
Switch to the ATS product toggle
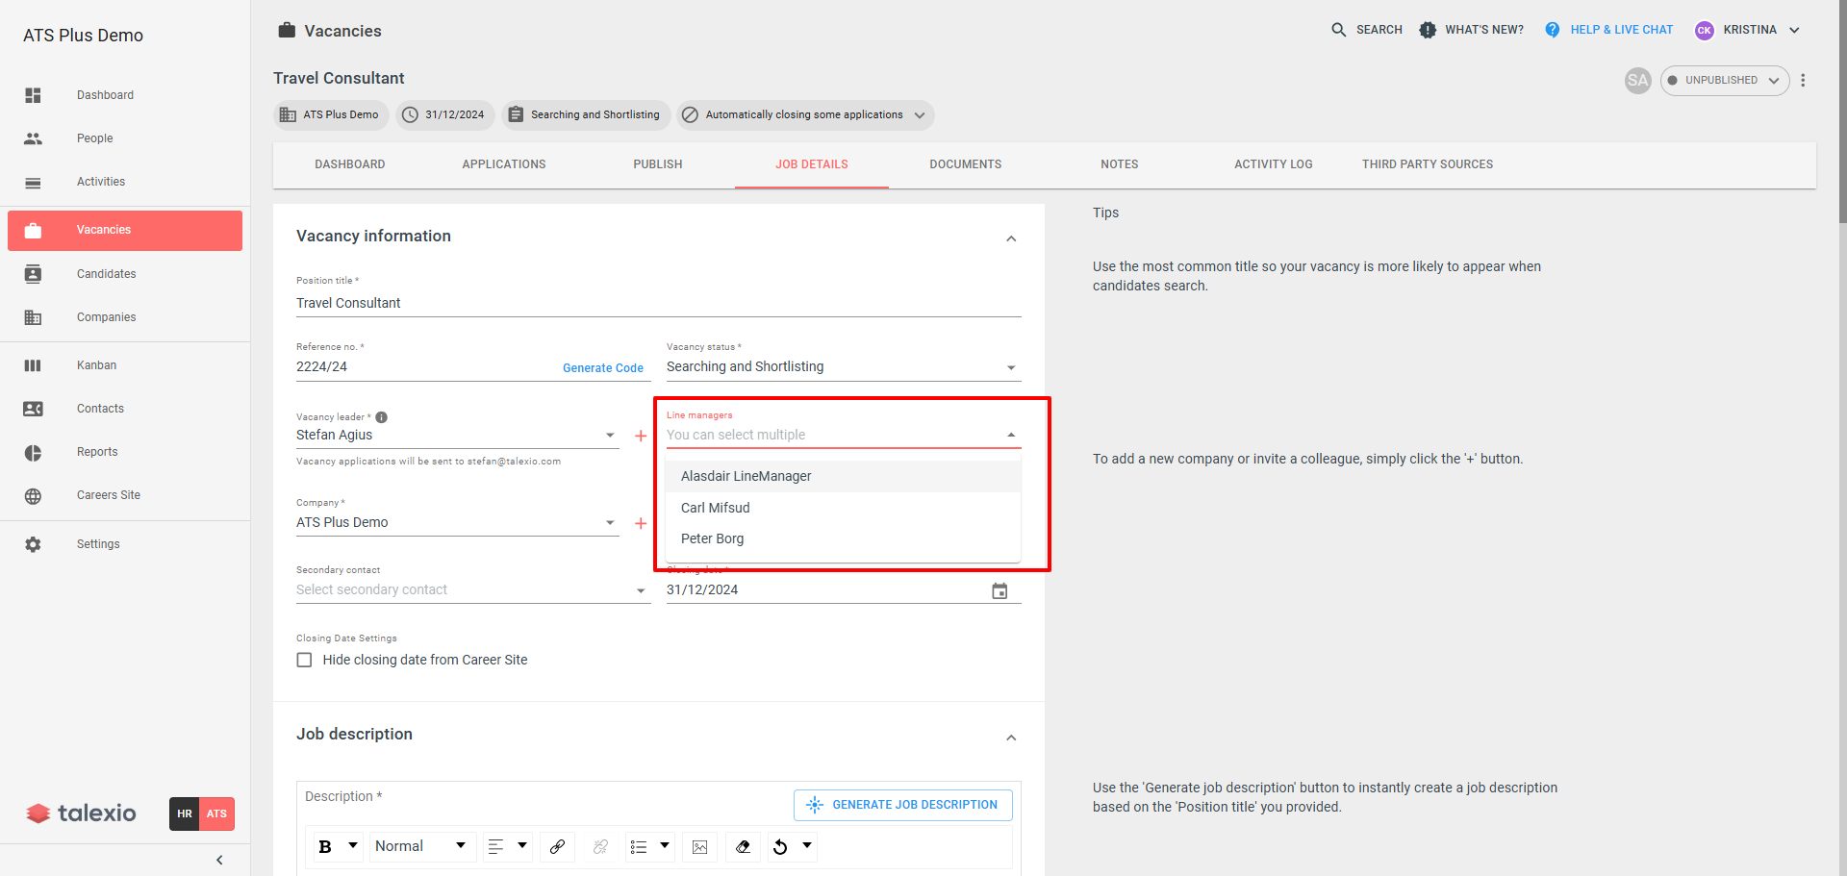216,813
